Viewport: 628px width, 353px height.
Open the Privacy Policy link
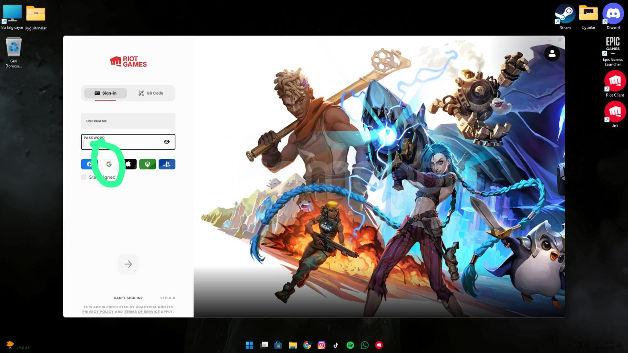tap(98, 312)
